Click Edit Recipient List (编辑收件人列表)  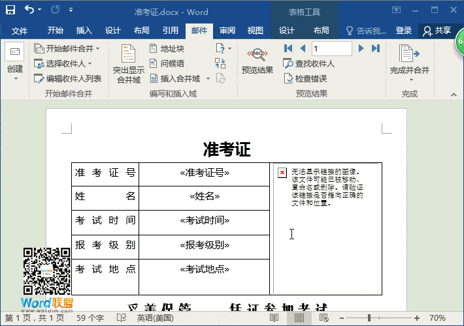[x=68, y=79]
